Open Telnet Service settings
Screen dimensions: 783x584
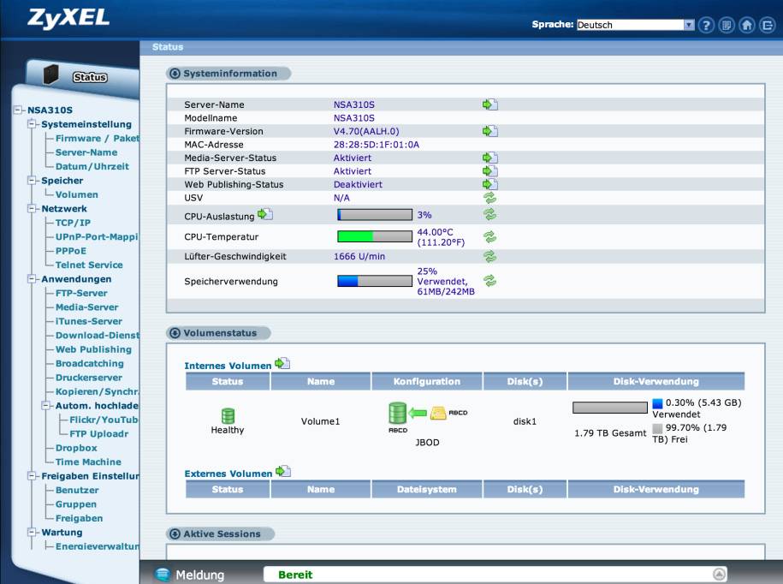[89, 265]
